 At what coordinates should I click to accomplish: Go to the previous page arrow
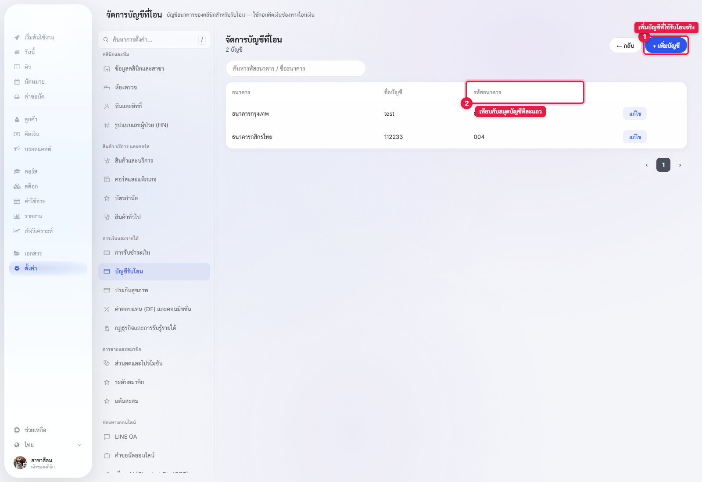[647, 165]
